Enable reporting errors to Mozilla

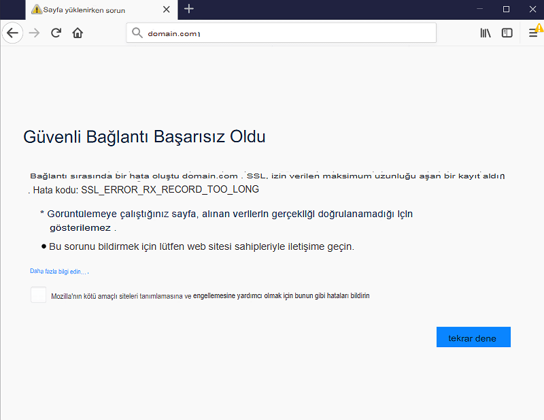click(x=38, y=295)
